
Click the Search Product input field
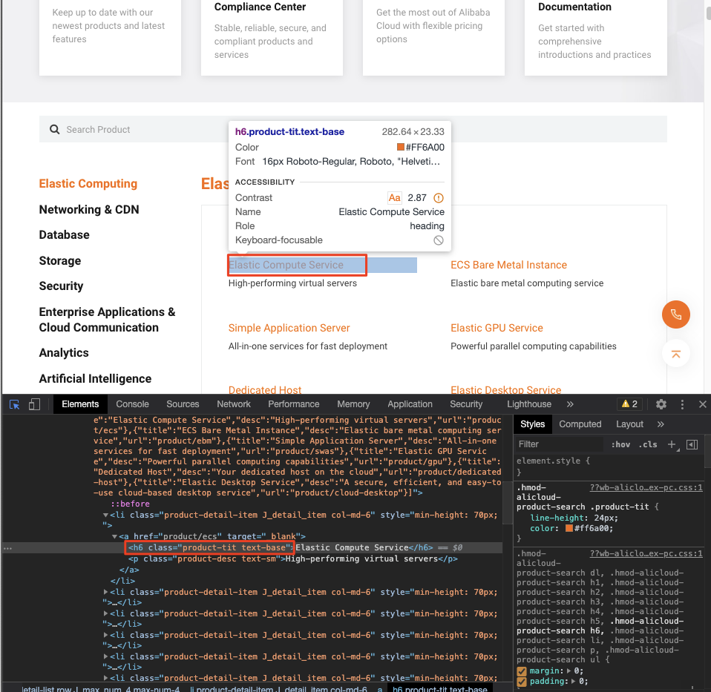[x=353, y=130]
